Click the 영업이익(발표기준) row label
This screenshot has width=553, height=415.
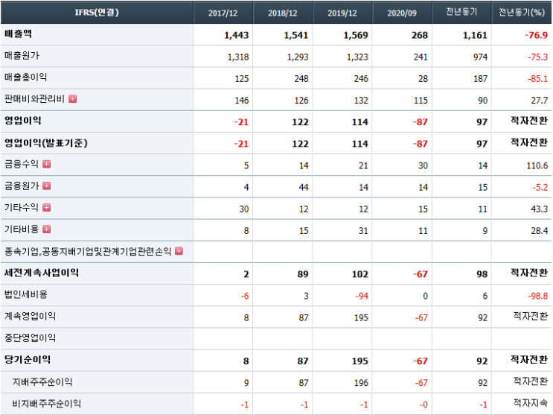46,143
